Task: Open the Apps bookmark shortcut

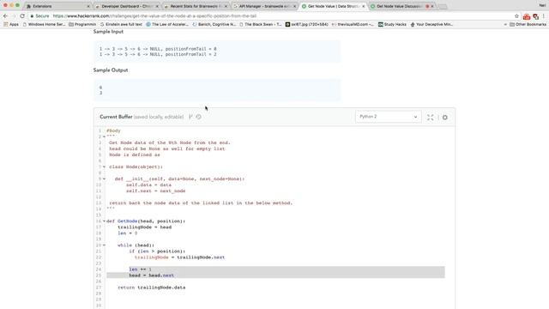Action: [11, 25]
